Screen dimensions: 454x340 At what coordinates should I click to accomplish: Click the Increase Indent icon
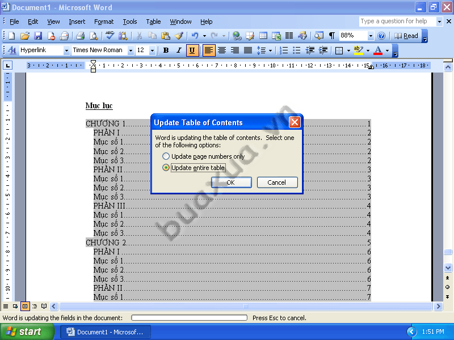pyautogui.click(x=323, y=50)
